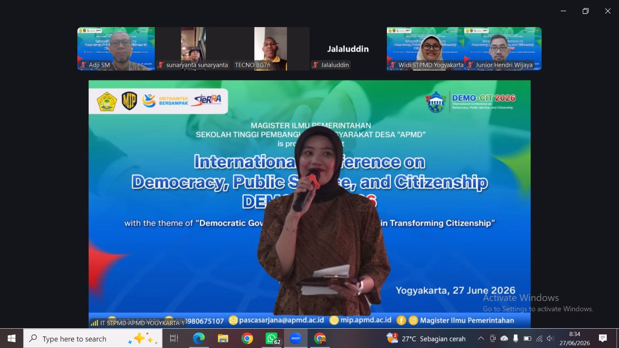Click the muted mic icon beside sunaryanta sunaryanta
Viewport: 619px width, 348px height.
tap(161, 65)
